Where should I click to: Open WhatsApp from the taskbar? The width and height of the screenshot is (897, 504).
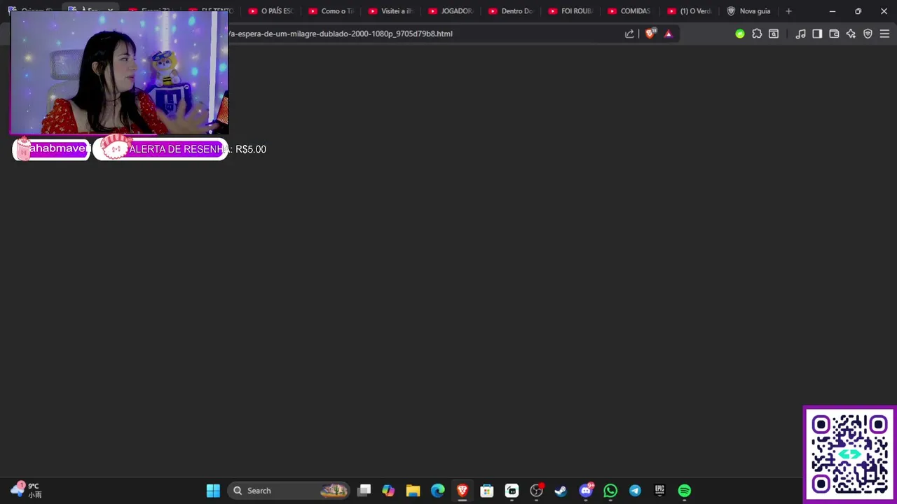click(x=610, y=491)
